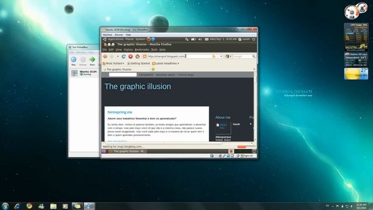Click The graphic illusion button in Ubuntu bottom panel
Image resolution: width=373 pixels, height=210 pixels.
pos(127,151)
